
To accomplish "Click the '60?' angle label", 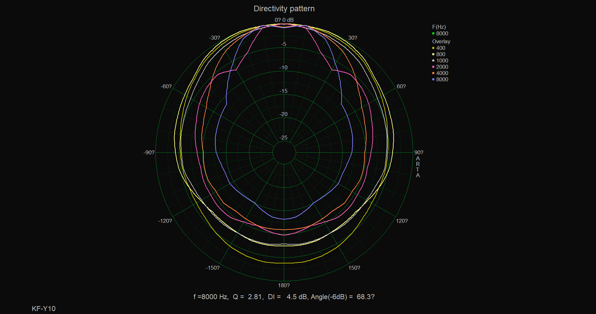I will (401, 86).
